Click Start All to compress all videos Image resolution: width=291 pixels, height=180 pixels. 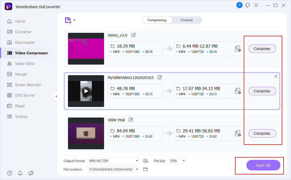click(263, 165)
